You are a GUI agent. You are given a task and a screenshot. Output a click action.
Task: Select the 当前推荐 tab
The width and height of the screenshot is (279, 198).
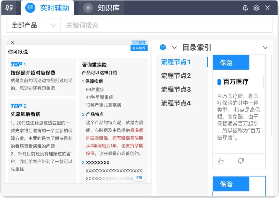(139, 48)
